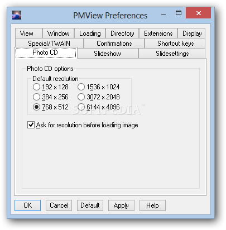Open the Slideshow tab

[108, 54]
